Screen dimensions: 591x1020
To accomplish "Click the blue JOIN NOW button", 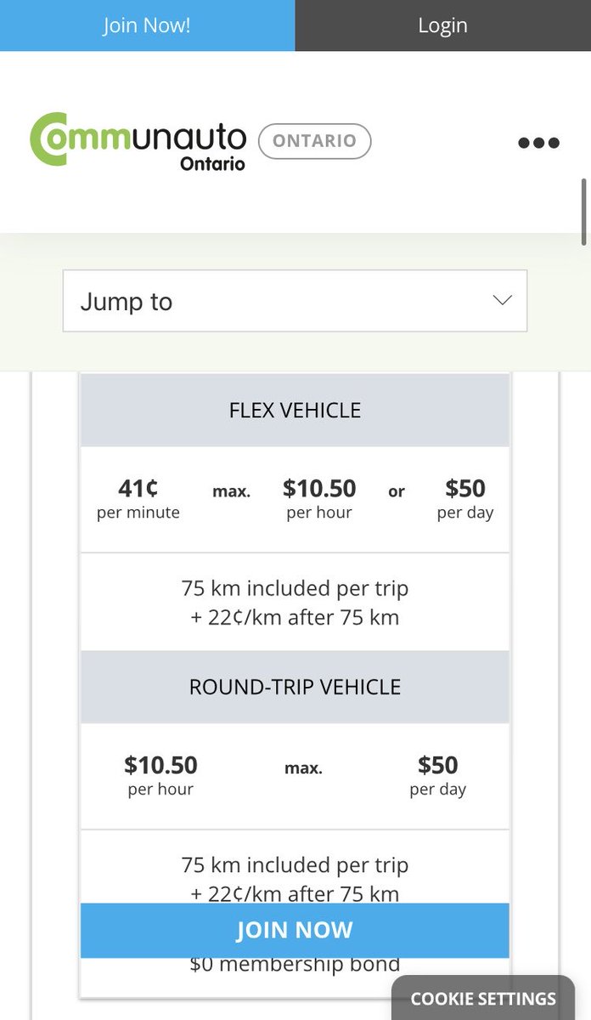I will tap(295, 930).
